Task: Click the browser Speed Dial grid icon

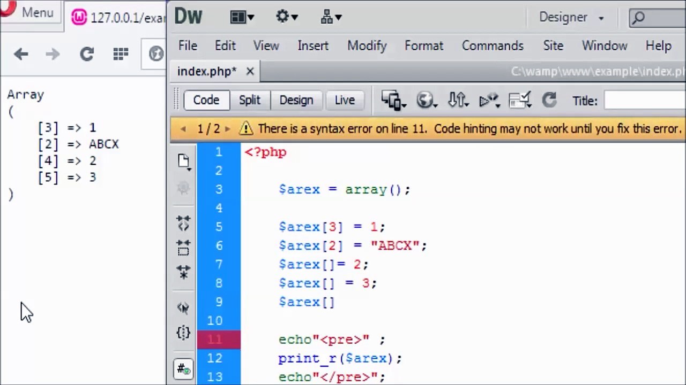Action: click(121, 54)
